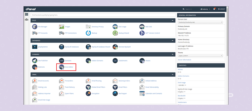Click the Logout button
The image size is (252, 111).
(222, 9)
